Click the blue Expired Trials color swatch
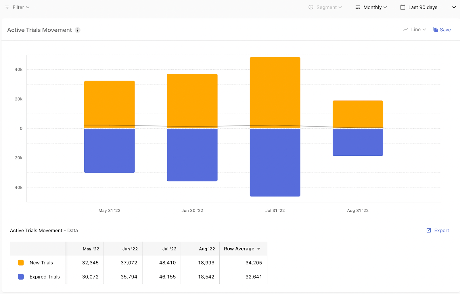Viewport: 460px width, 294px height. (x=21, y=277)
